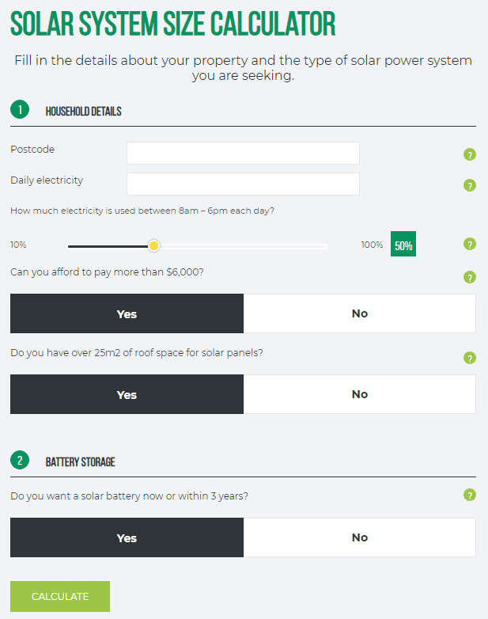Pick Yes for wanting a solar battery

pyautogui.click(x=127, y=537)
